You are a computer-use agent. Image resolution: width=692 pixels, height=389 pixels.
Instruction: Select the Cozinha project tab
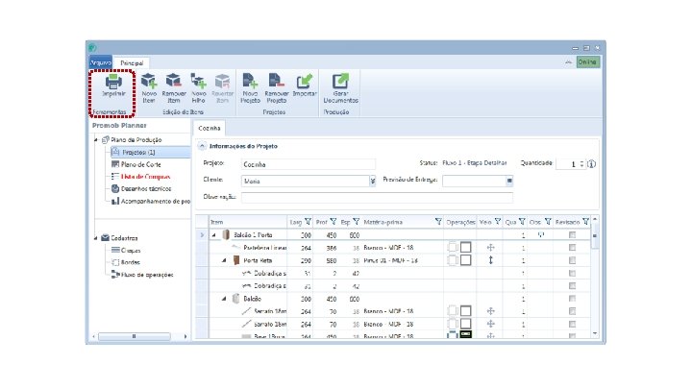210,128
